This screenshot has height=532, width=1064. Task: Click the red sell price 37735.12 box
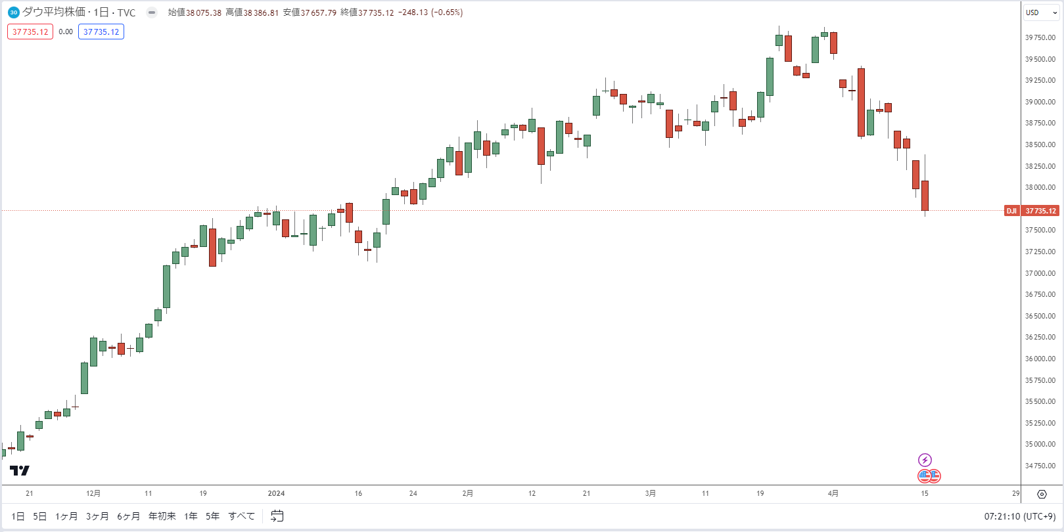coord(30,32)
